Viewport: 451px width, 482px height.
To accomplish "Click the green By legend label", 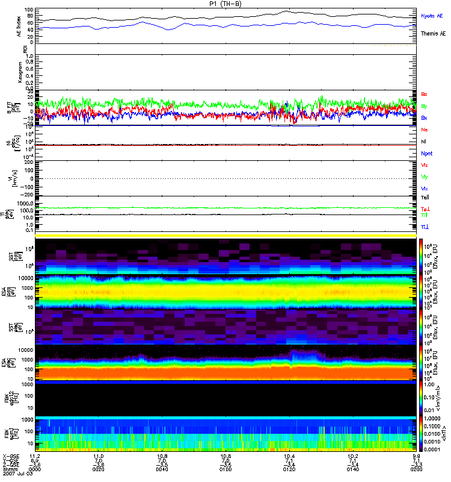I will tap(424, 106).
